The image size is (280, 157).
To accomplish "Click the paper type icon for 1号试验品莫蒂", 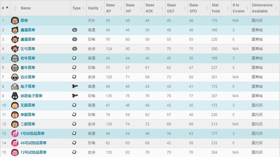I will click(74, 133).
